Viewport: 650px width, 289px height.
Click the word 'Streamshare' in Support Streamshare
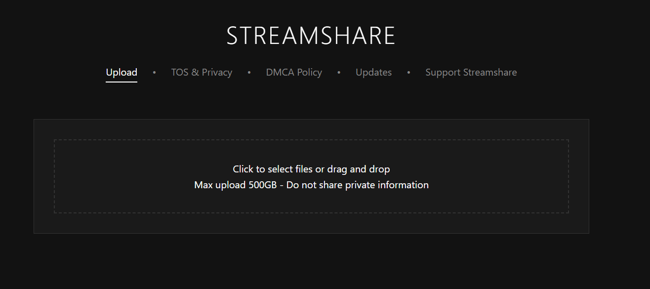click(490, 73)
